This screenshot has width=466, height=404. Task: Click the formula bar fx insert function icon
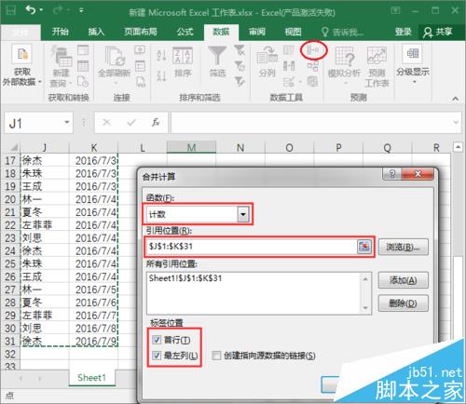pos(156,122)
